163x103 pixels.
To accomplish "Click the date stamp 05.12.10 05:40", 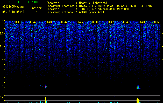I will (13, 12).
